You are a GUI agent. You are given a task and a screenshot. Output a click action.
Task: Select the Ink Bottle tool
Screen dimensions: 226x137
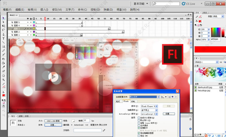click(4, 59)
